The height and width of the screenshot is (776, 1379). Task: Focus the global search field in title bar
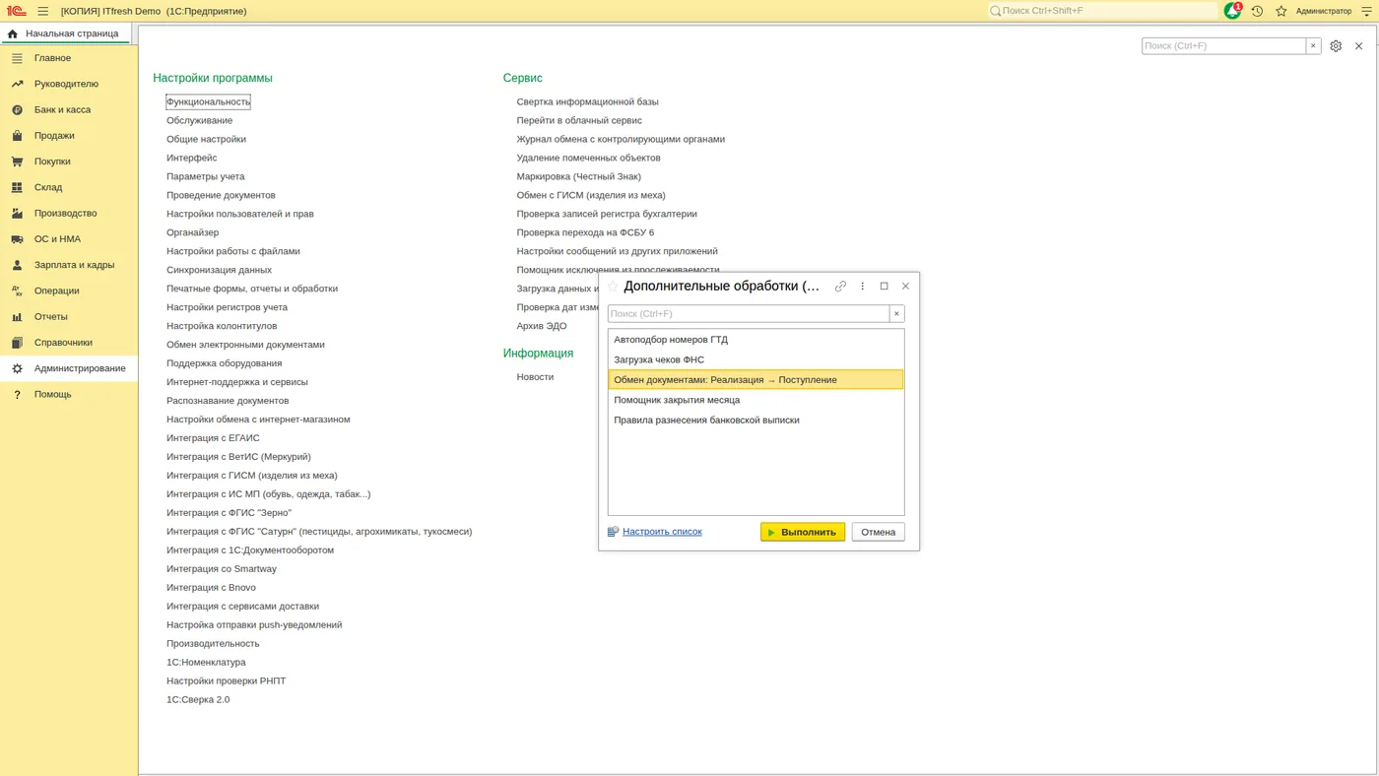tap(1103, 11)
